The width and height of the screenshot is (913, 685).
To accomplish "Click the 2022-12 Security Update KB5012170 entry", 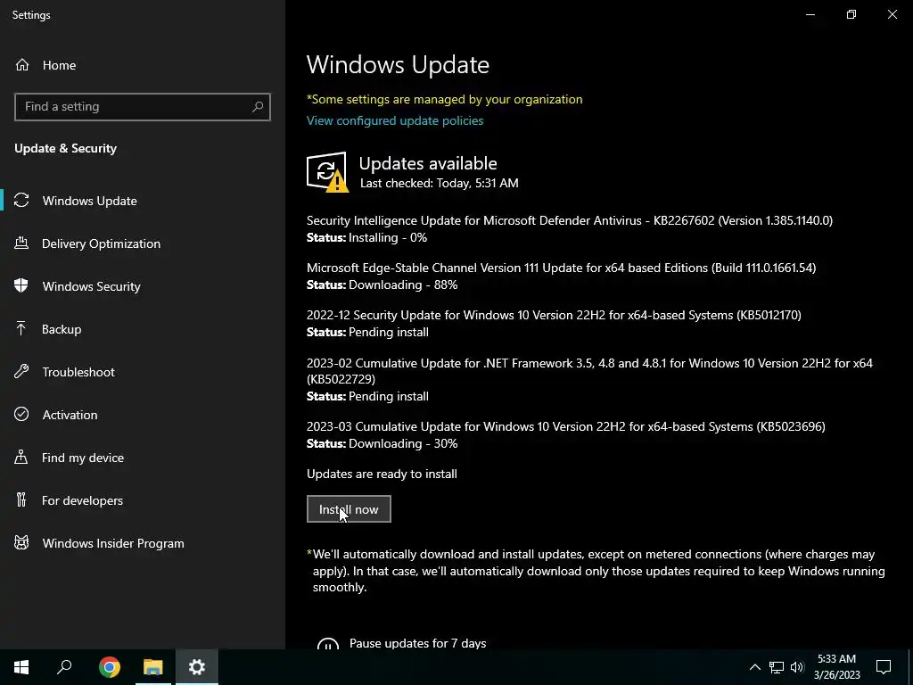I will tap(554, 315).
